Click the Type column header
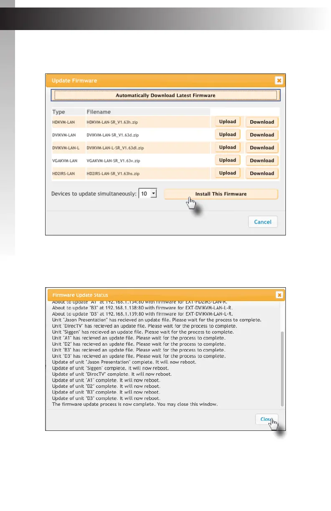Screen dimensions: 331x511 (59, 112)
